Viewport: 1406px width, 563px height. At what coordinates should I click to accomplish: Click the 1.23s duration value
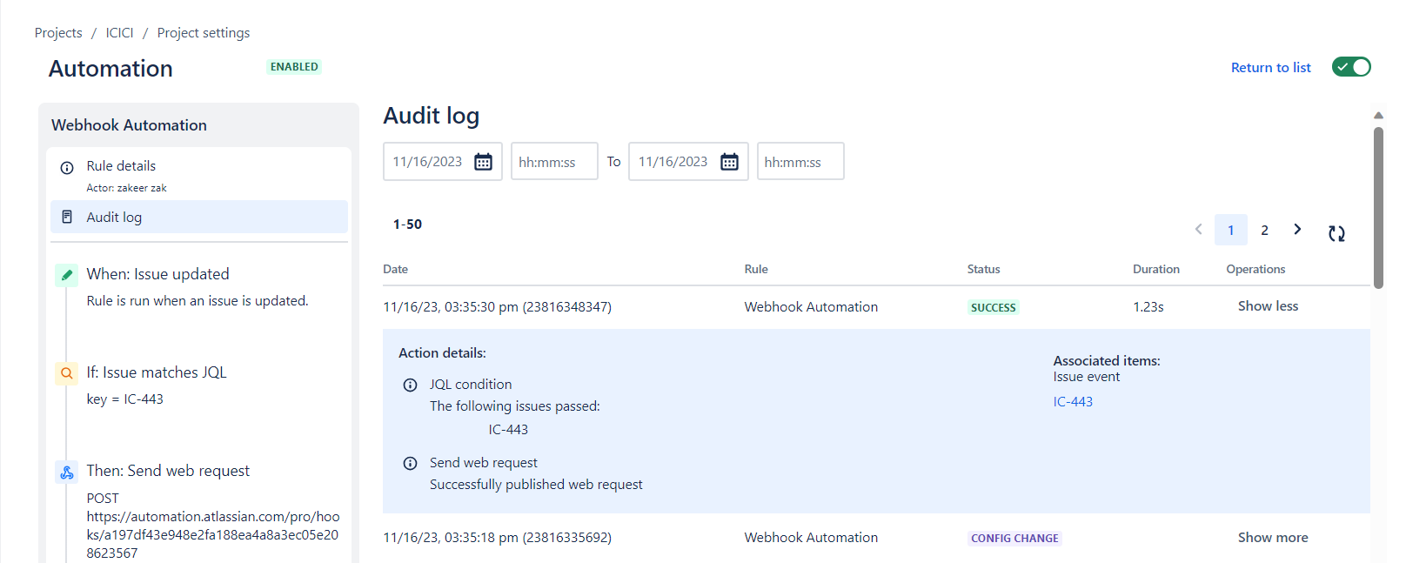tap(1148, 307)
